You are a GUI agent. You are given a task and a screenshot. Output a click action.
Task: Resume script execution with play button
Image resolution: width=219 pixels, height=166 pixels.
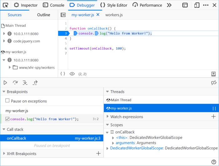pos(5,83)
